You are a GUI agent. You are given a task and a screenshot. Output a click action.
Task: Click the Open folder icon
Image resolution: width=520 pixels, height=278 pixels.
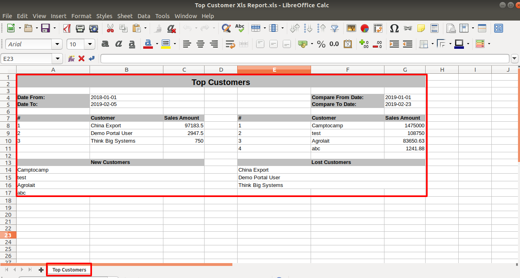tap(28, 28)
